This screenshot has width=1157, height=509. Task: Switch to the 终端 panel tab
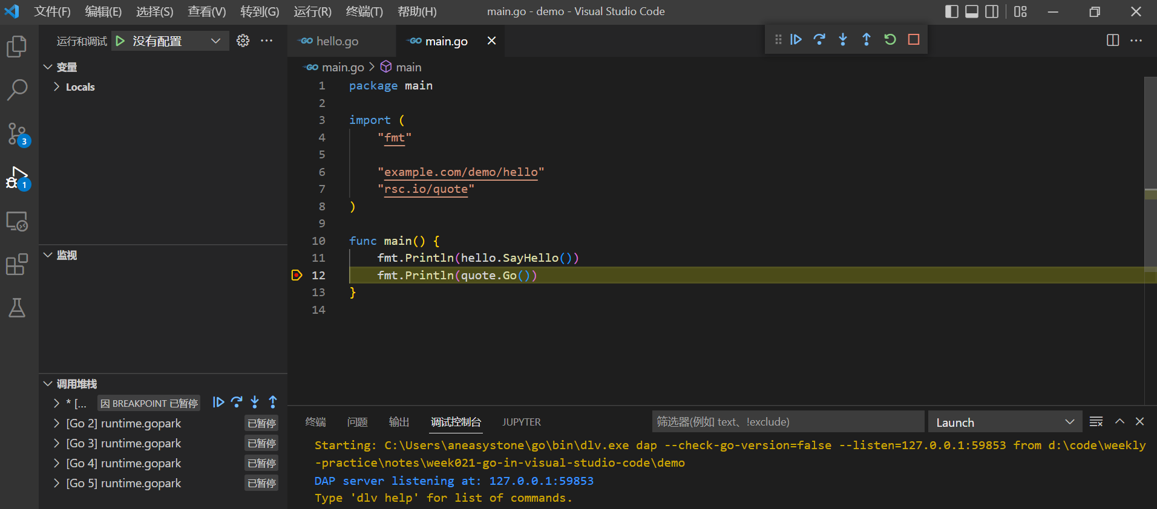[x=316, y=422]
